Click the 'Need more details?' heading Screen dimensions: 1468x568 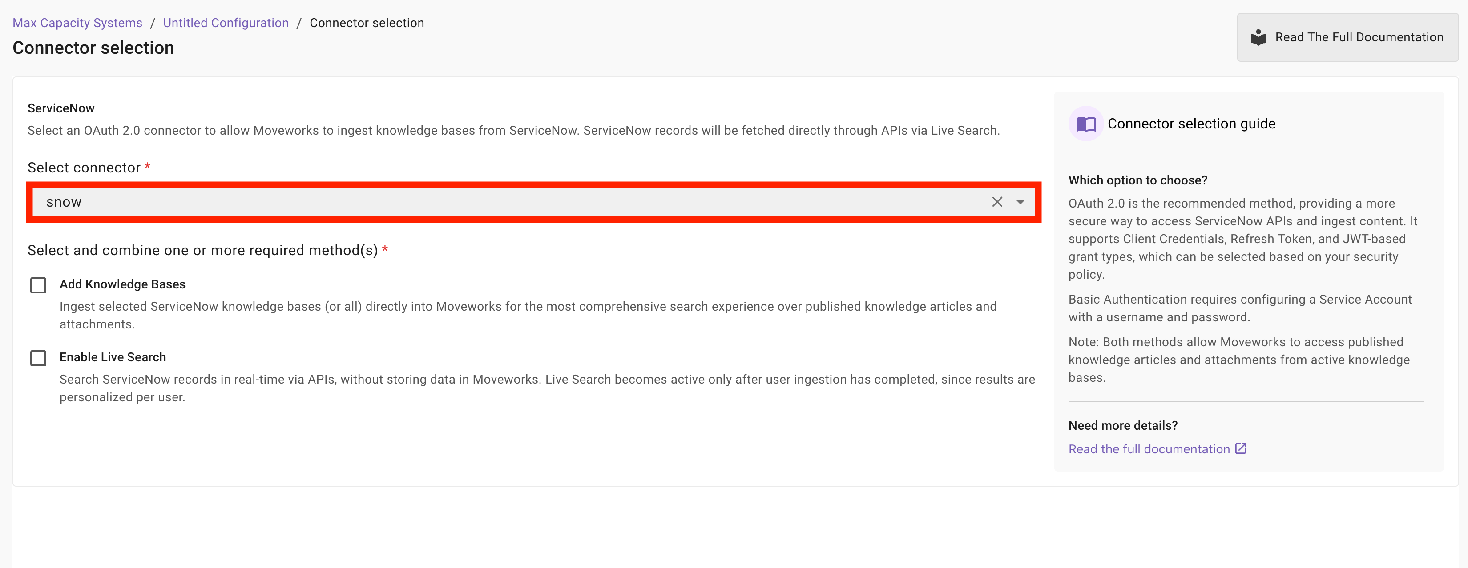1123,426
